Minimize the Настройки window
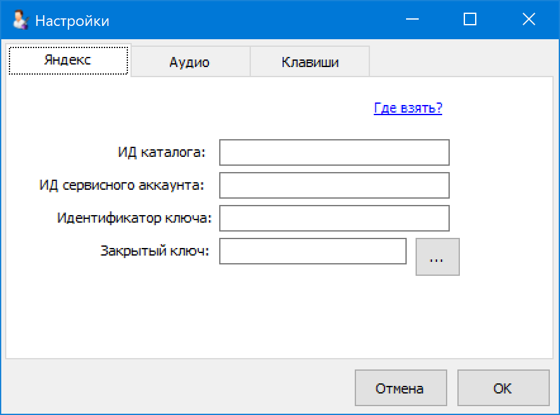The image size is (560, 415). tap(412, 20)
